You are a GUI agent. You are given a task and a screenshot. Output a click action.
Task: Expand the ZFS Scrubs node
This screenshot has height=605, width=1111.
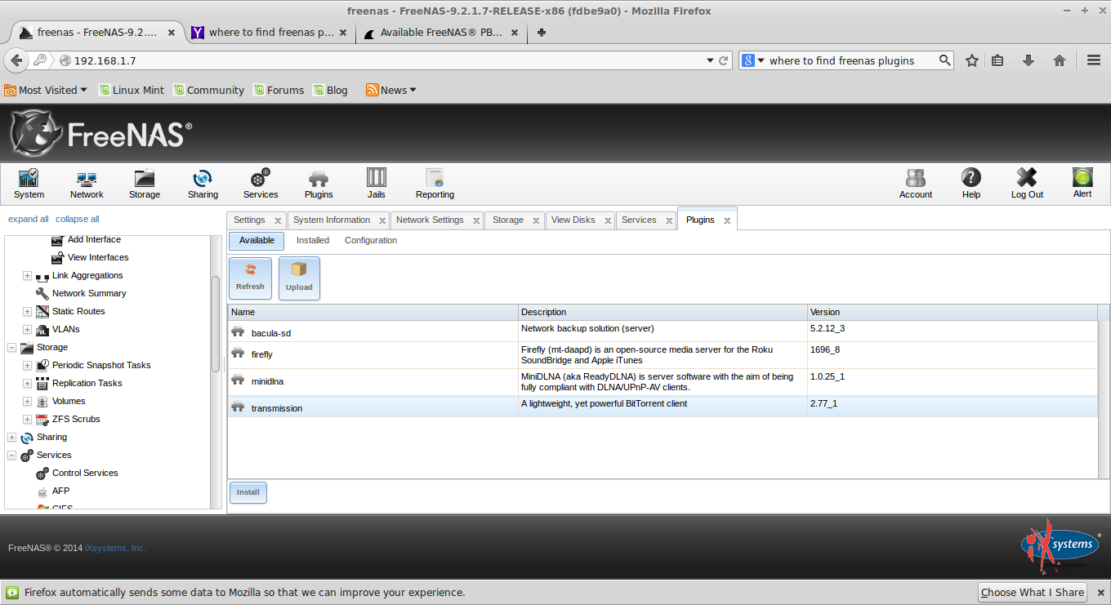(x=27, y=420)
